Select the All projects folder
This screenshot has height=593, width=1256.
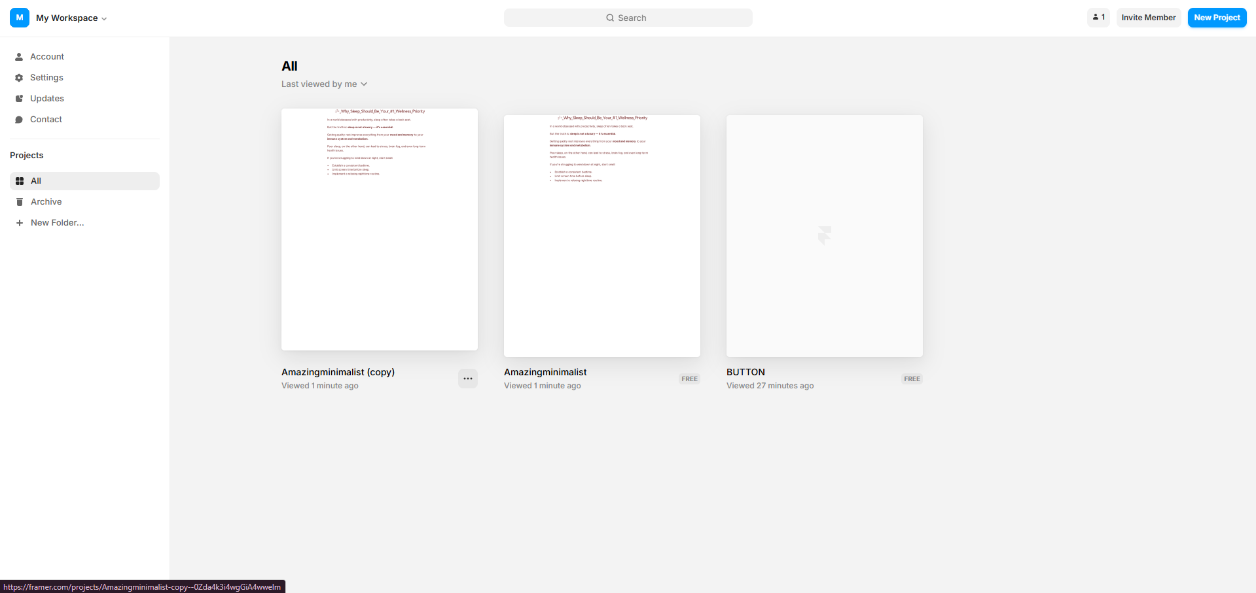pos(84,181)
